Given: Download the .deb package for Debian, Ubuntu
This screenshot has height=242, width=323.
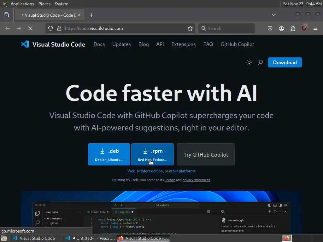Looking at the screenshot, I should [109, 154].
